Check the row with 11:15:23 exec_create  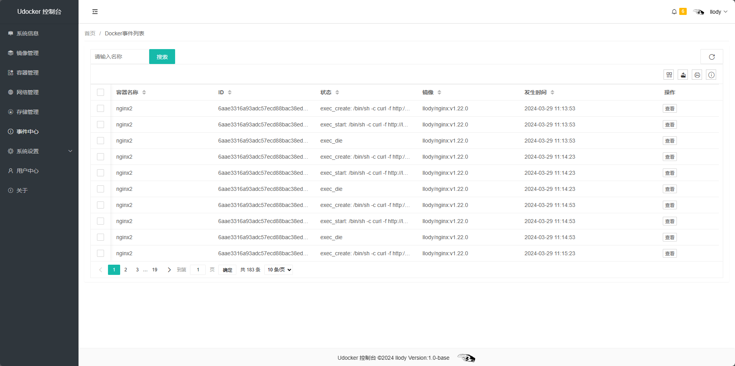tap(101, 253)
